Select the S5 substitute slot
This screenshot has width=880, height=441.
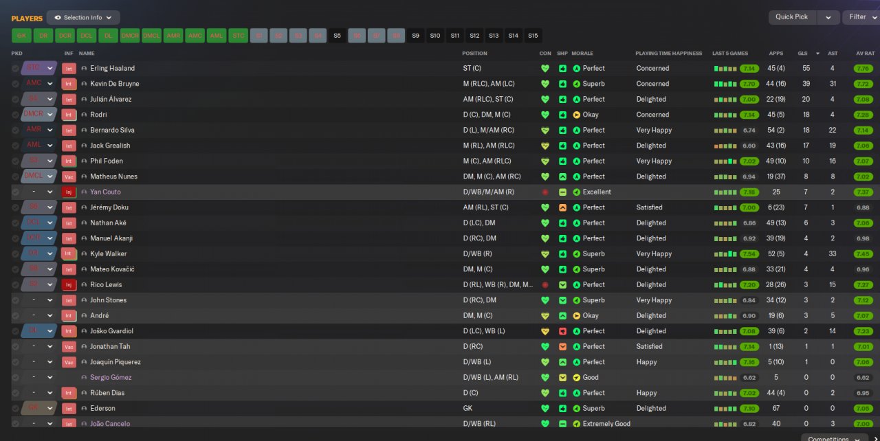[337, 35]
